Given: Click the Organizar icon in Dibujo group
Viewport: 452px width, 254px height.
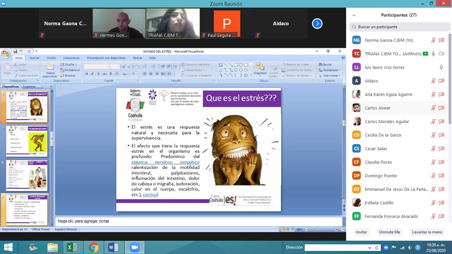Looking at the screenshot, I should coord(260,69).
